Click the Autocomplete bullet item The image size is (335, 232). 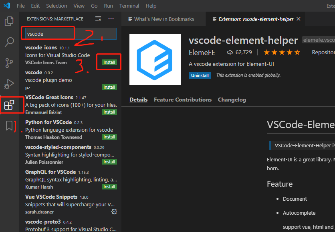[x=299, y=213]
